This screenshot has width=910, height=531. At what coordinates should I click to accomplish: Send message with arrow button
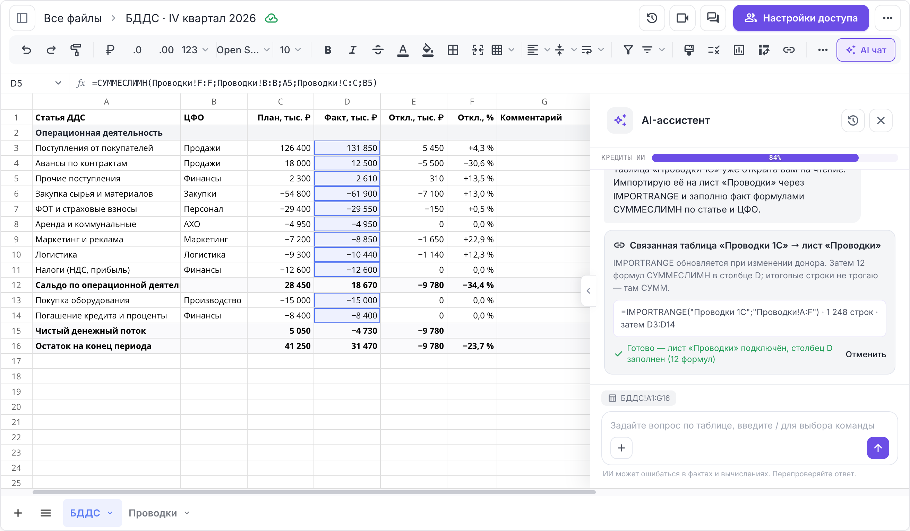point(878,448)
